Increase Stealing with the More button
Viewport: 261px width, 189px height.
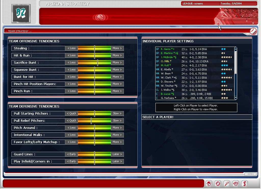tap(117, 48)
